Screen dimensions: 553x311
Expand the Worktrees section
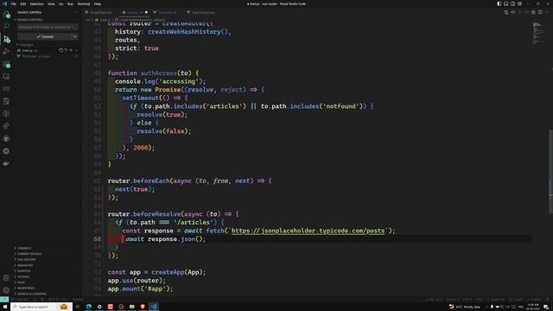click(x=26, y=288)
